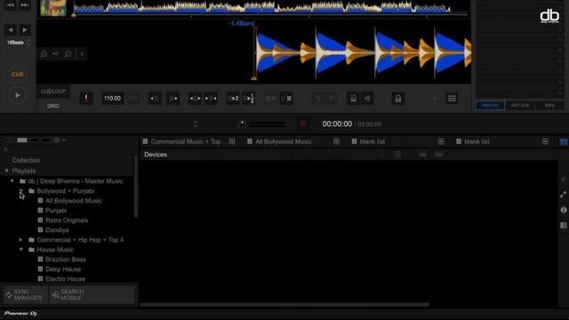
Task: Click the track list horizontal scrollbar
Action: (284, 305)
